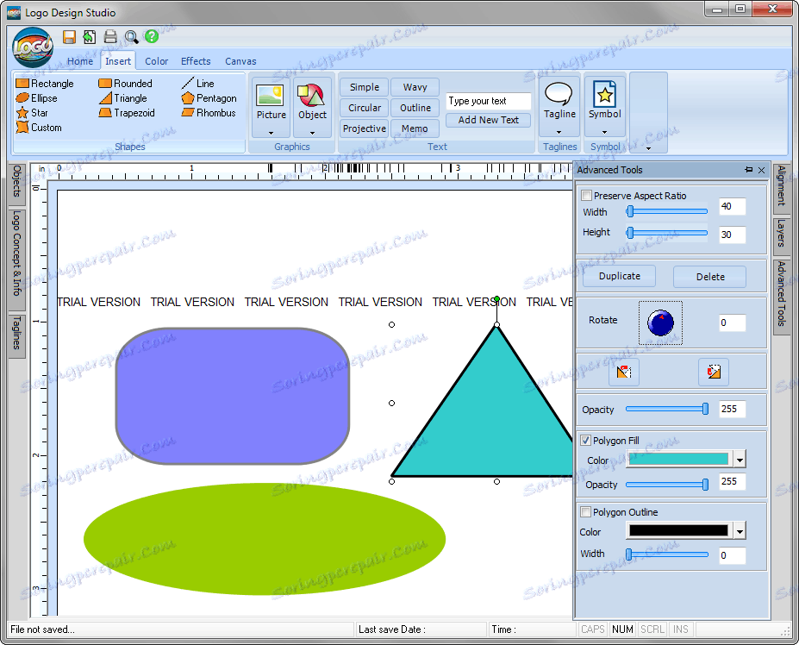Close the Advanced Tools panel

coord(761,170)
